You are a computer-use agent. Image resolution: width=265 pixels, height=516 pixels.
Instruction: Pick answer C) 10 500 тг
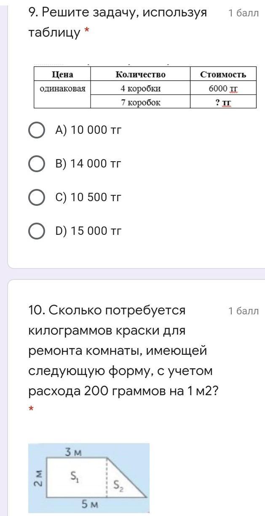click(37, 197)
